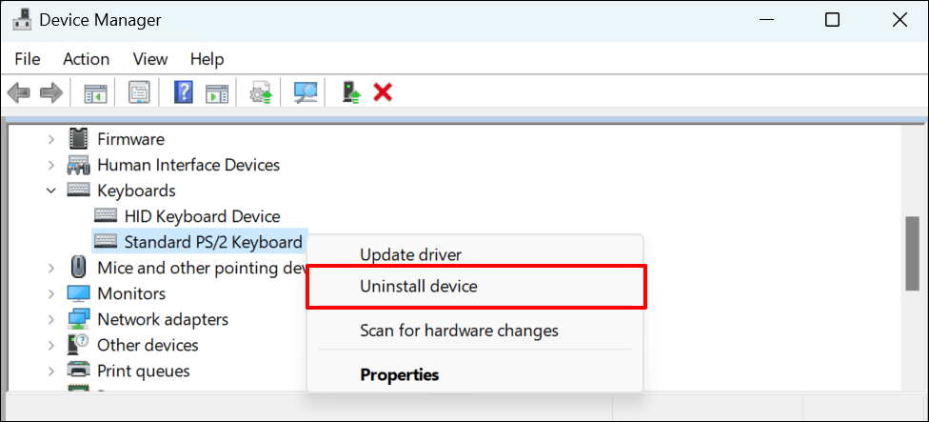Expand the Mice and other pointing devices node
Image resolution: width=929 pixels, height=422 pixels.
pos(51,268)
